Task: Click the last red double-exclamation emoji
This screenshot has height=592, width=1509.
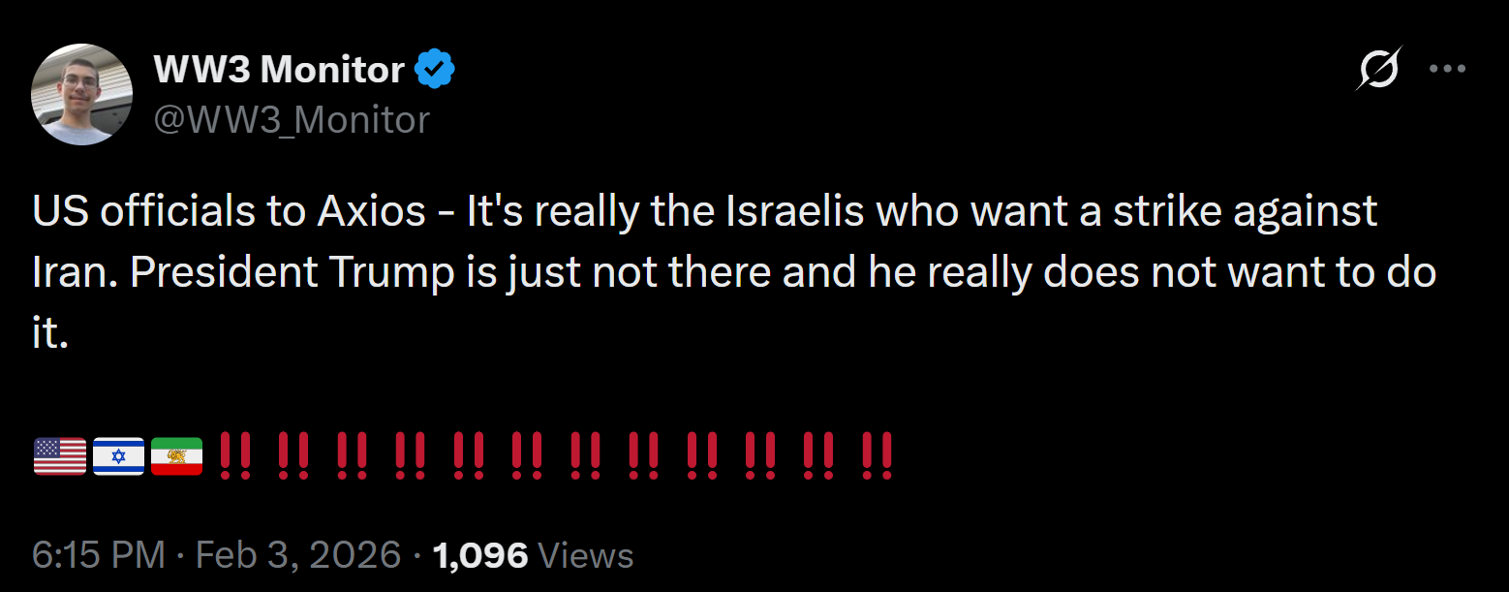Action: click(x=877, y=456)
